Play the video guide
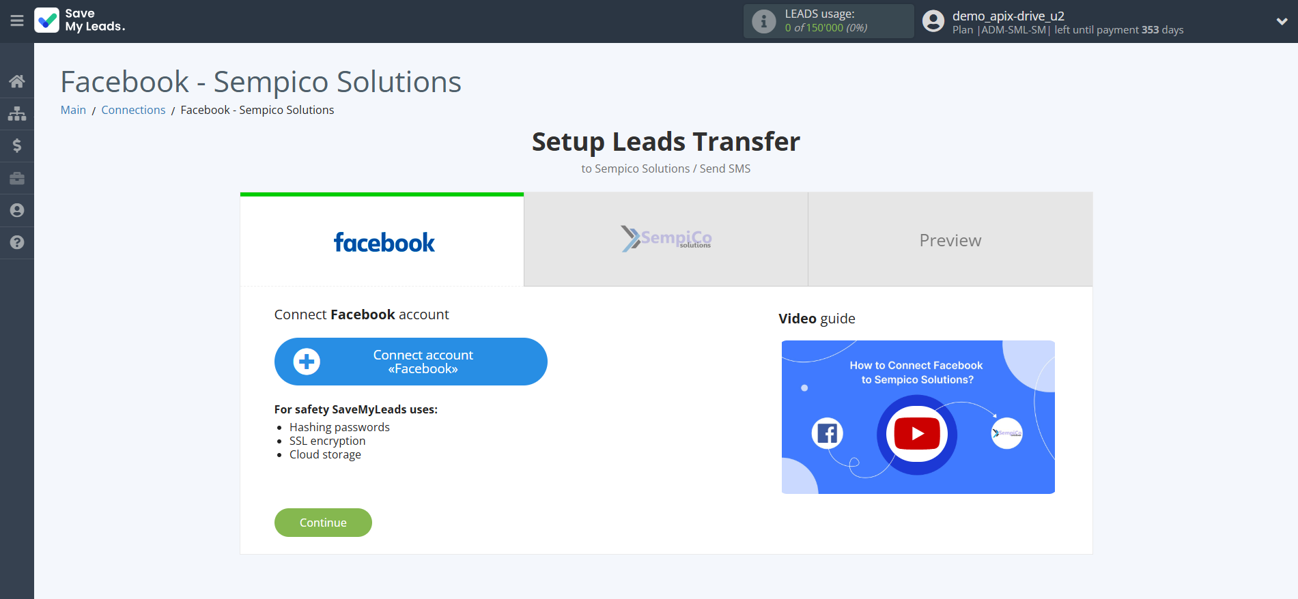This screenshot has height=599, width=1298. [917, 434]
